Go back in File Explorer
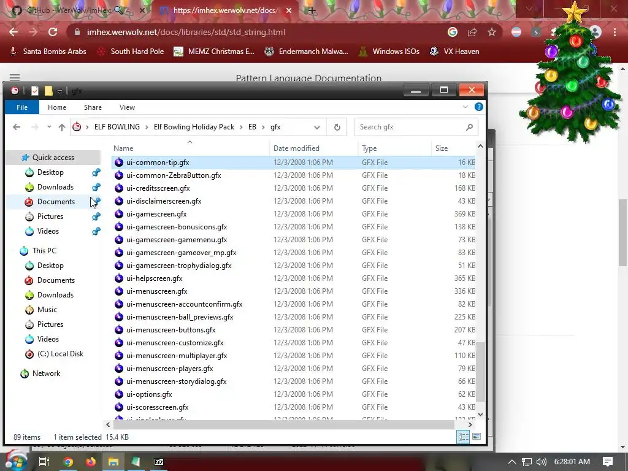Screen dimensions: 628x471 [x=17, y=127]
